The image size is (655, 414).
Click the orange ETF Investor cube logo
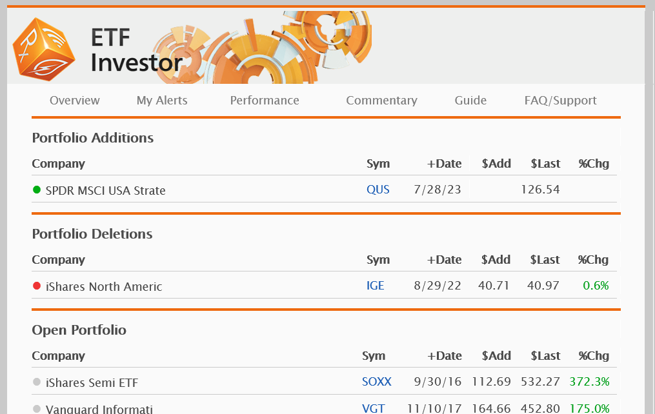tap(44, 49)
